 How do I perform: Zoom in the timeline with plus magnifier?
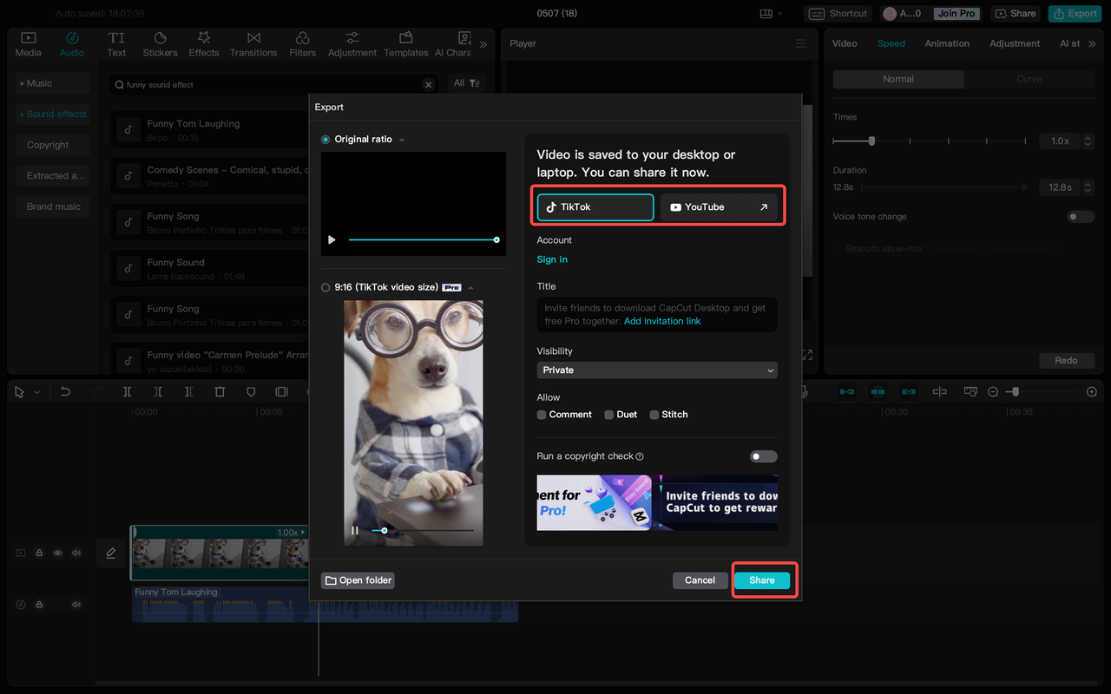[1092, 392]
